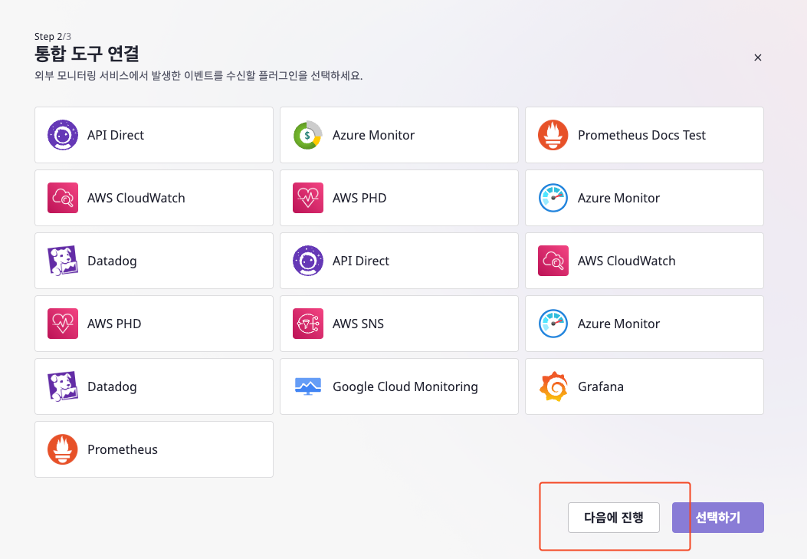Select the AWS SNS card label
Image resolution: width=807 pixels, height=559 pixels.
358,324
